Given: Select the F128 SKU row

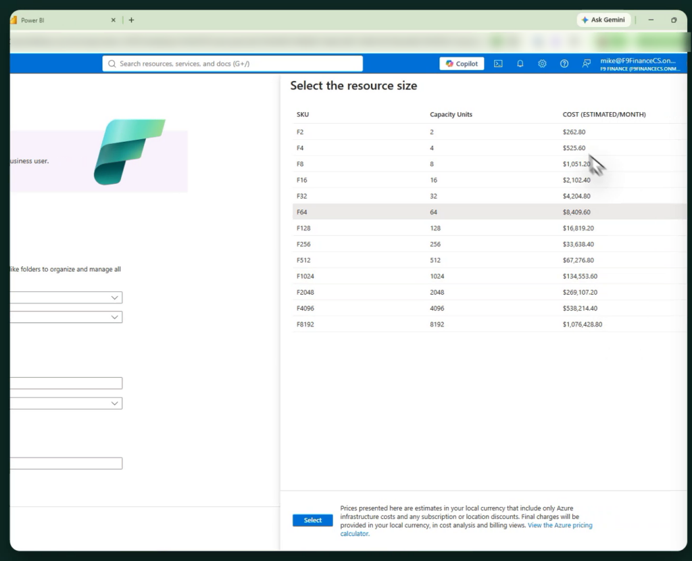Looking at the screenshot, I should (489, 228).
